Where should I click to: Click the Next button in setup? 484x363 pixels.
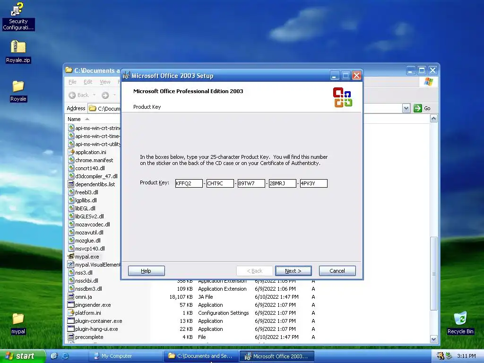tap(293, 271)
